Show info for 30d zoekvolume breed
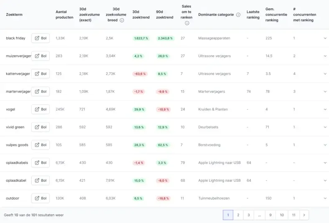This screenshot has height=223, width=329. point(122,20)
